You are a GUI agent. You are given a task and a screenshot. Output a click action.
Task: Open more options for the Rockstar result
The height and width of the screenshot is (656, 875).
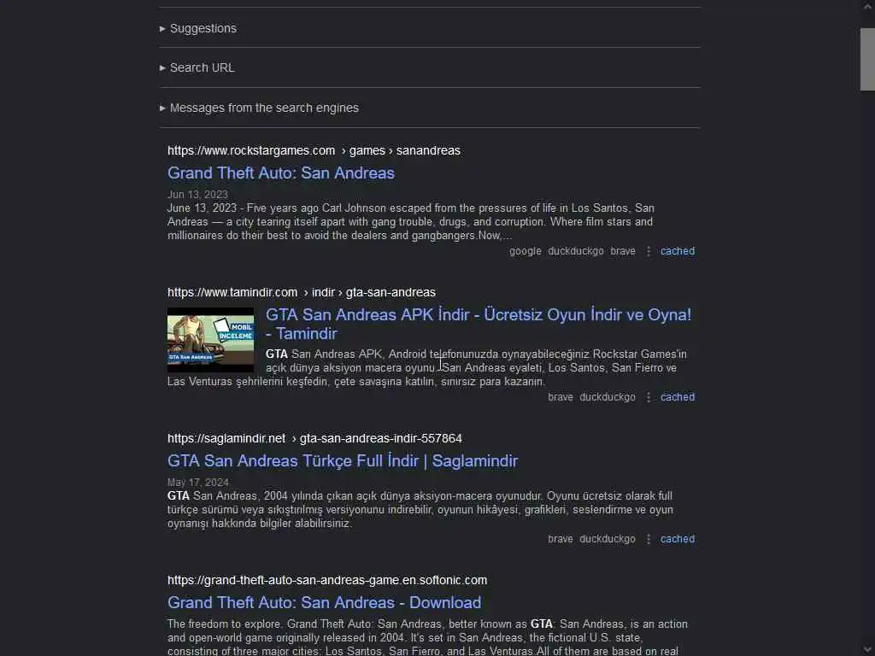click(649, 252)
